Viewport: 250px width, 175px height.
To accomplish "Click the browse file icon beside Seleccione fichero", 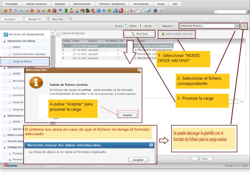I will coord(237,26).
